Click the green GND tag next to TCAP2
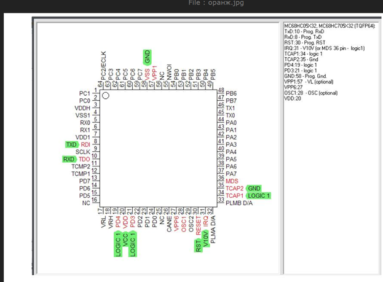The image size is (383, 282). point(254,188)
